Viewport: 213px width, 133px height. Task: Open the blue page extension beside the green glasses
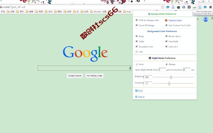[200, 7]
